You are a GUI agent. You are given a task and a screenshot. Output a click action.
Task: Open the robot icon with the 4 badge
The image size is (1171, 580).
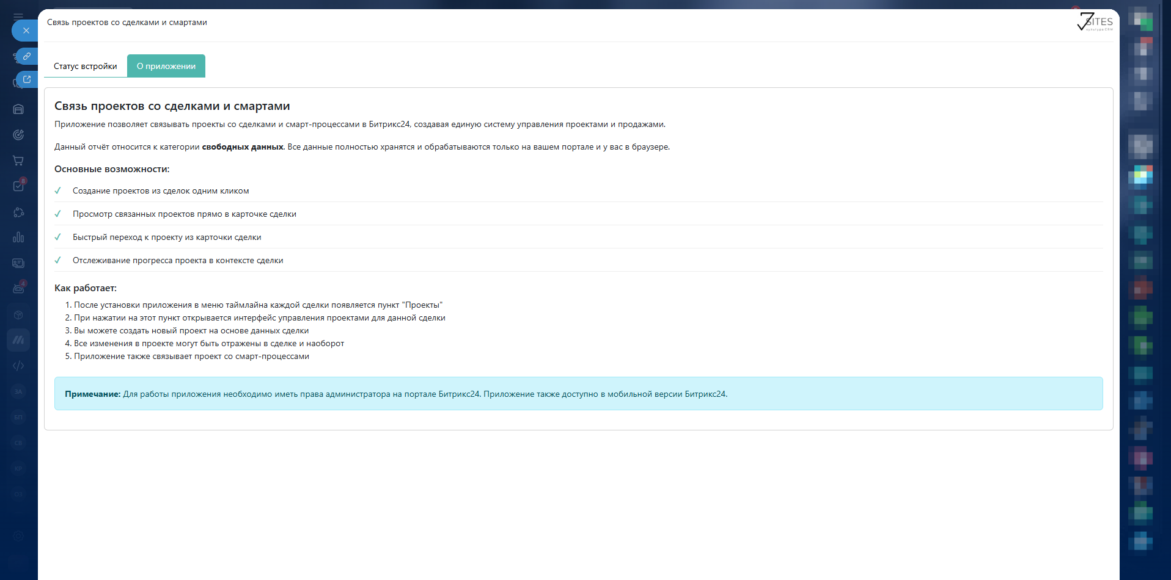tap(18, 289)
